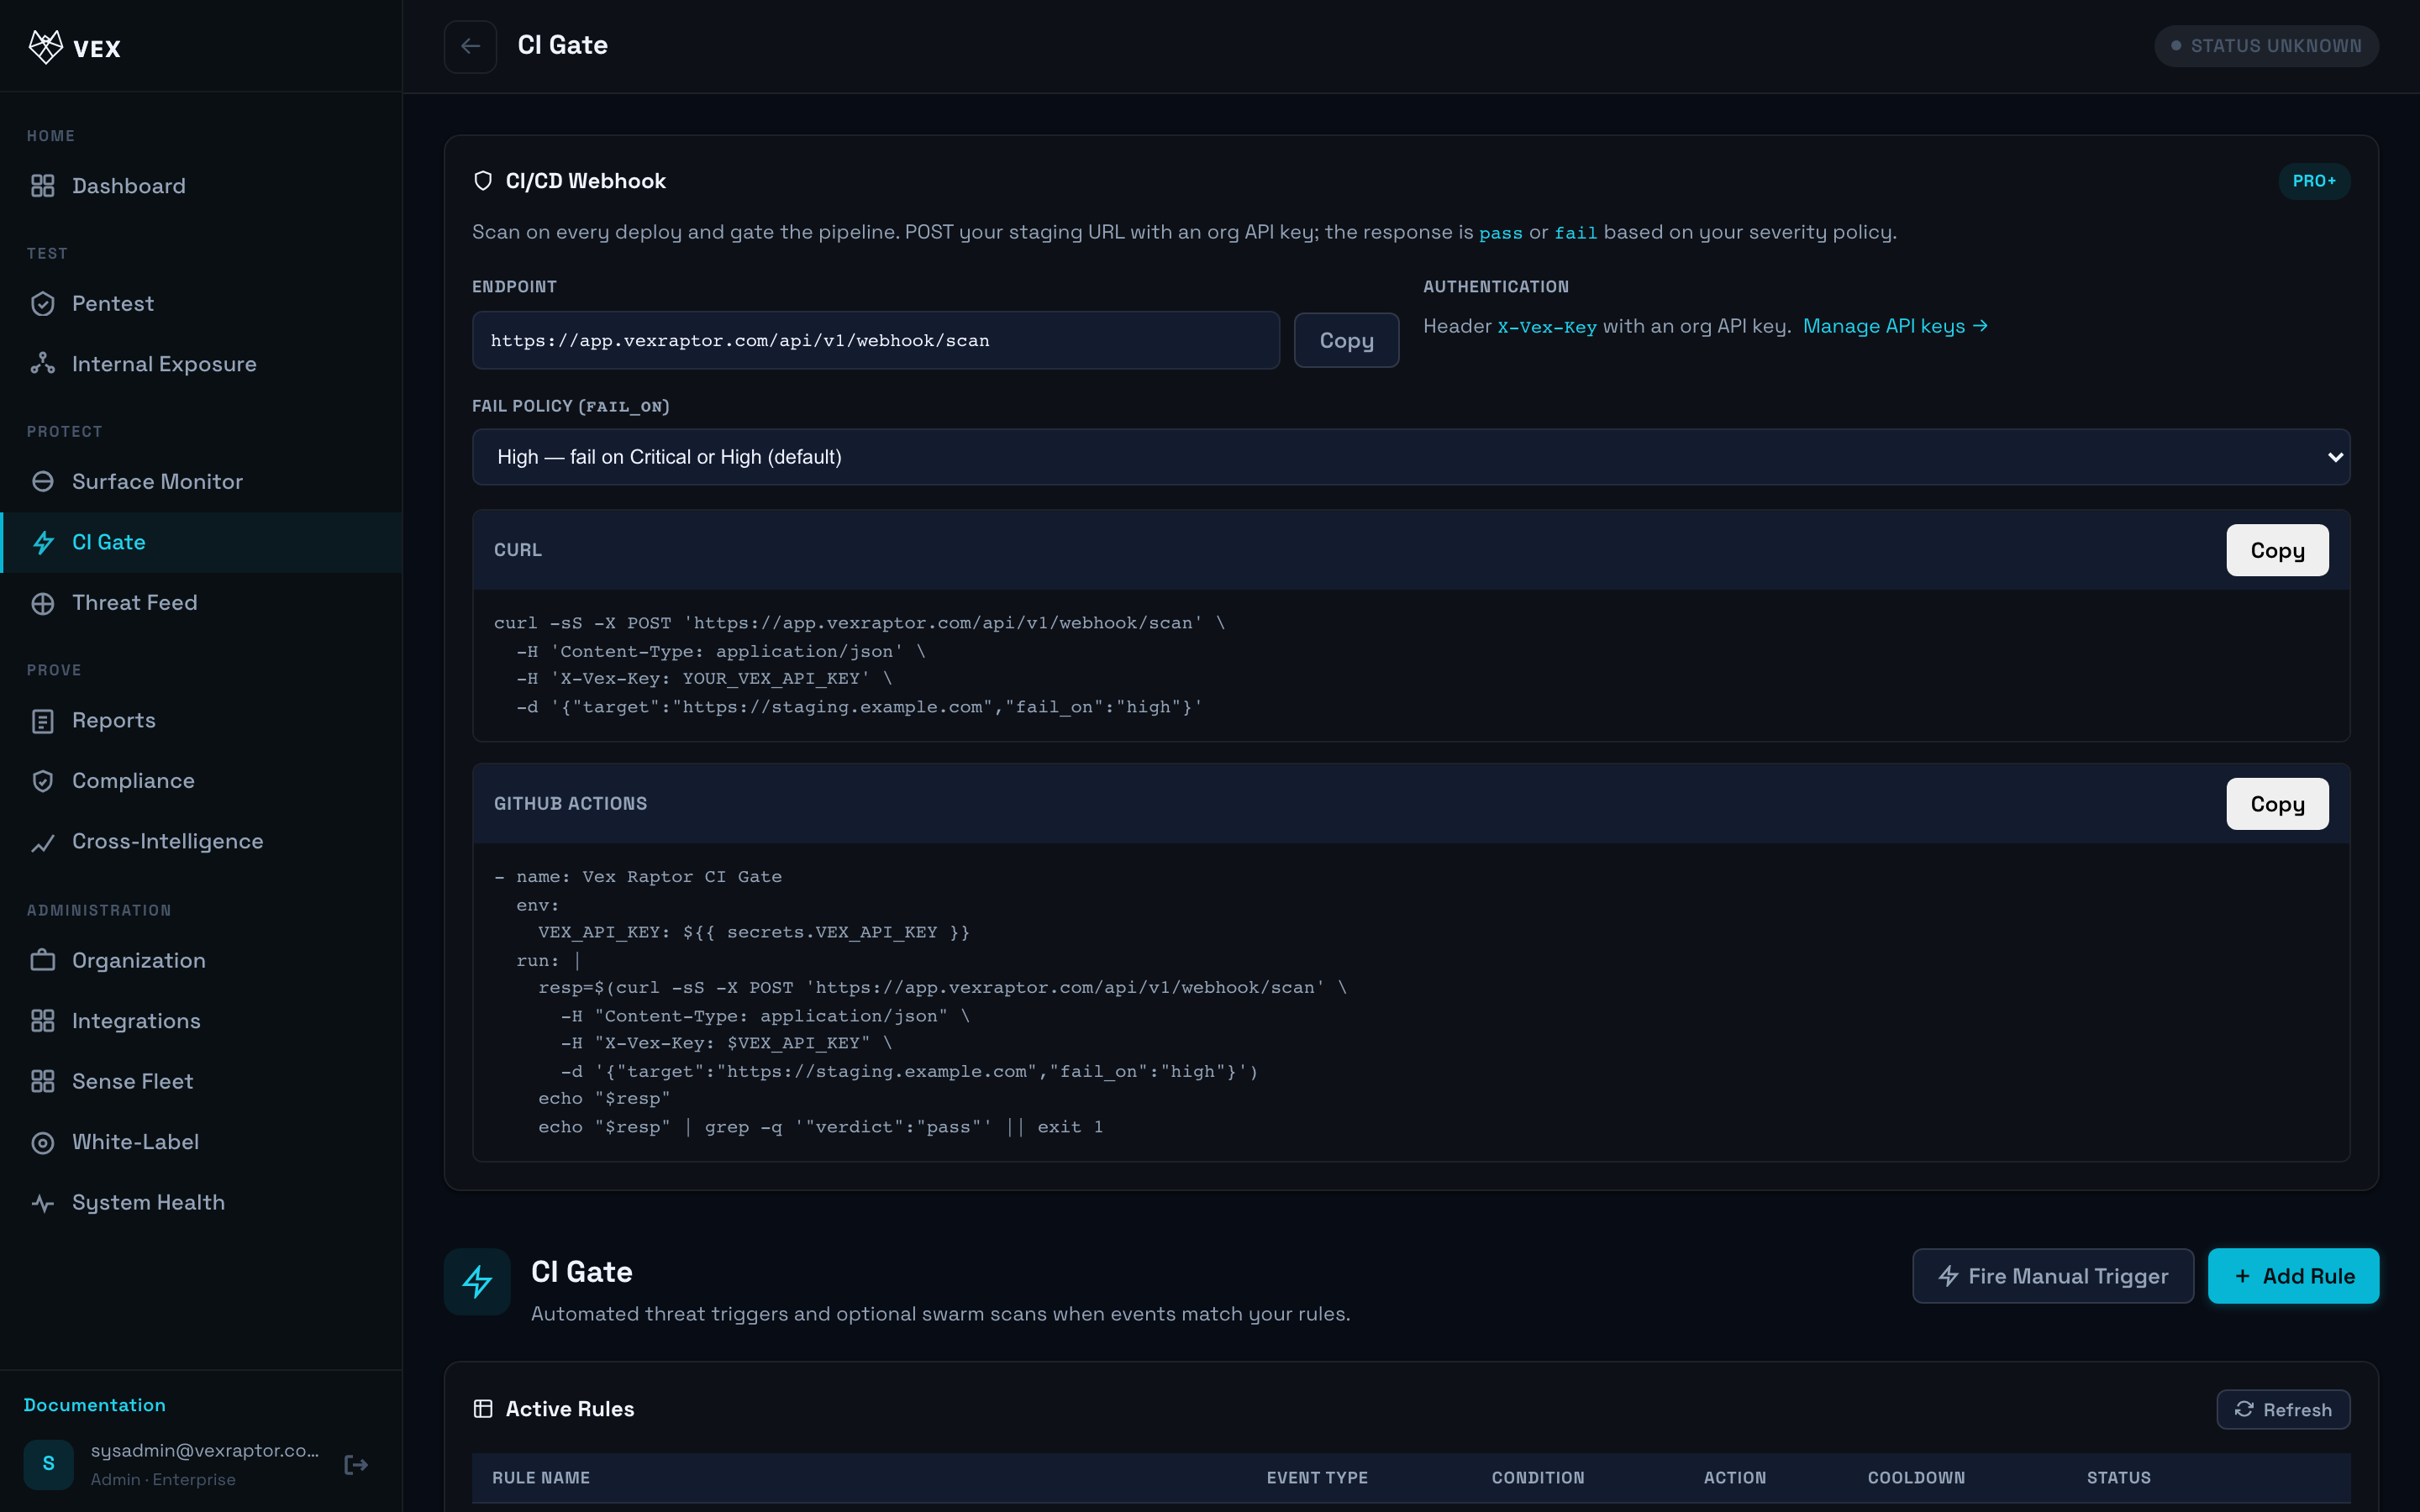Click the Threat Feed globe icon
The image size is (2420, 1512).
click(43, 603)
